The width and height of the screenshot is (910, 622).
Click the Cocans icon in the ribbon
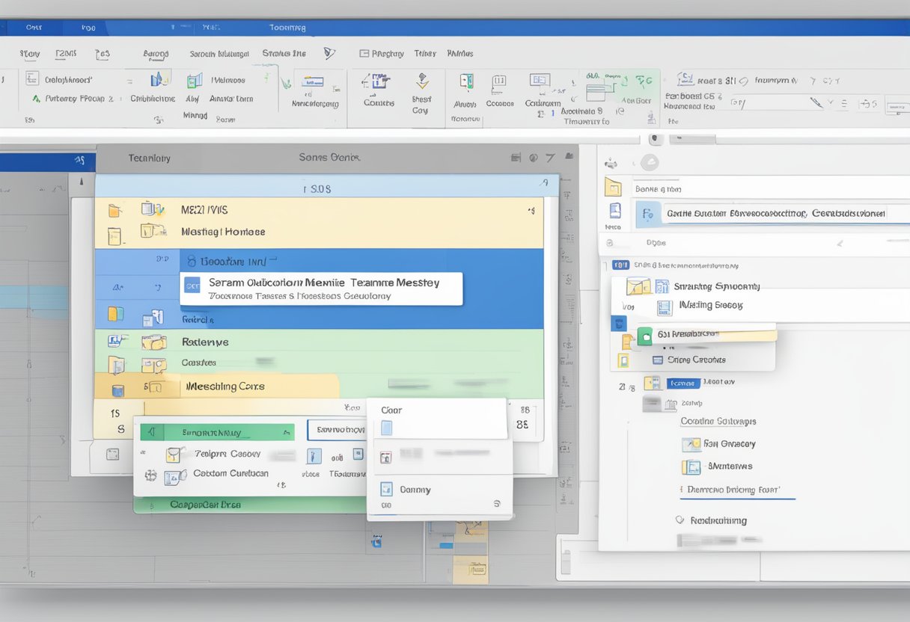point(499,82)
